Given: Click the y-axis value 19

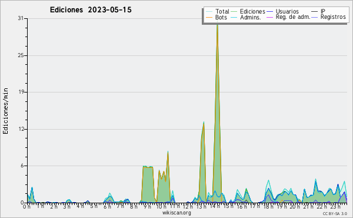Looking at the screenshot, I should point(21,92).
